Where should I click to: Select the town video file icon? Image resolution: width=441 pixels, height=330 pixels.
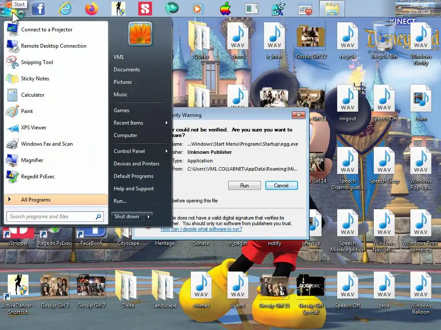[x=421, y=103]
